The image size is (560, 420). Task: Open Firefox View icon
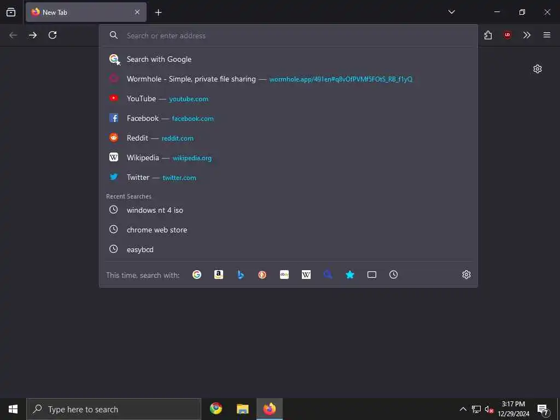(11, 12)
